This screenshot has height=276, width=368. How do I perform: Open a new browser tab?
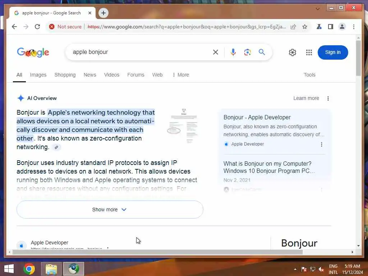coord(103,13)
